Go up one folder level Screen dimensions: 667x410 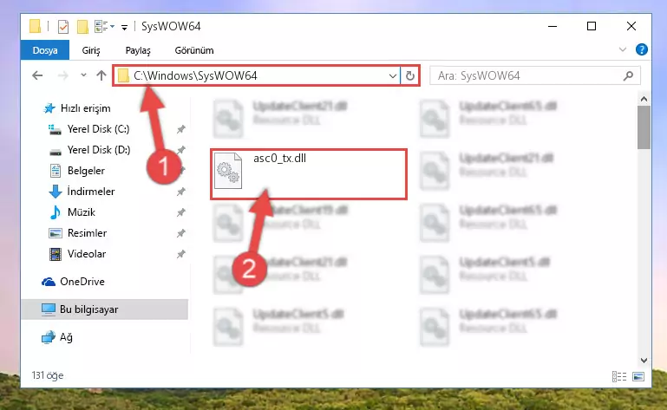[x=101, y=75]
